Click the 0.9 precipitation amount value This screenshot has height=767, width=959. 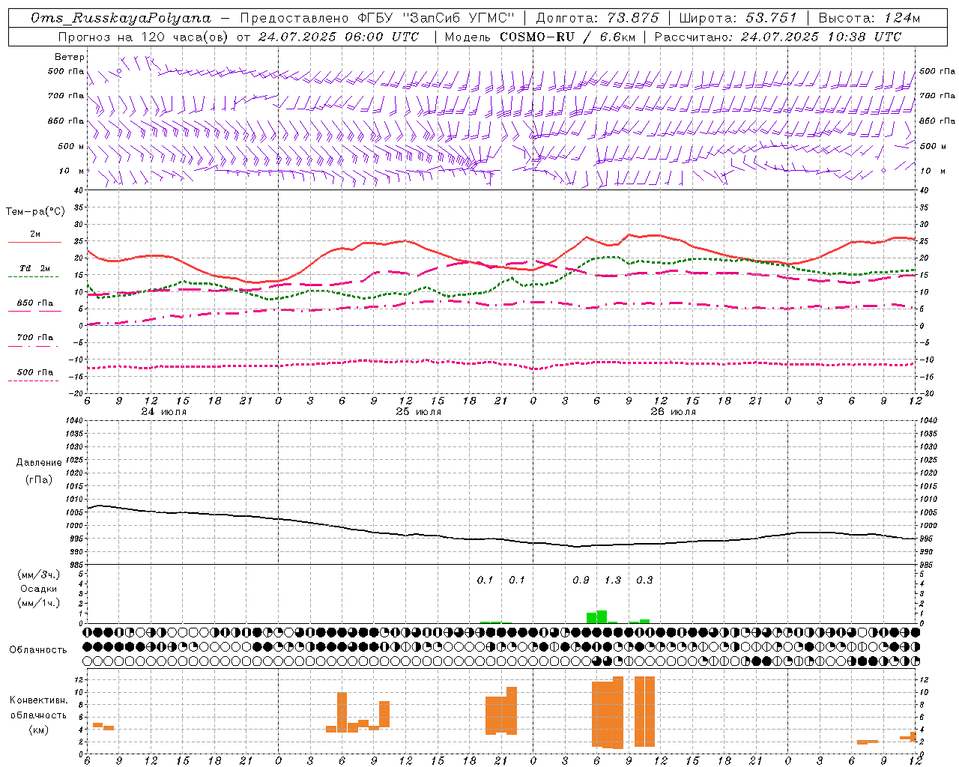click(581, 580)
